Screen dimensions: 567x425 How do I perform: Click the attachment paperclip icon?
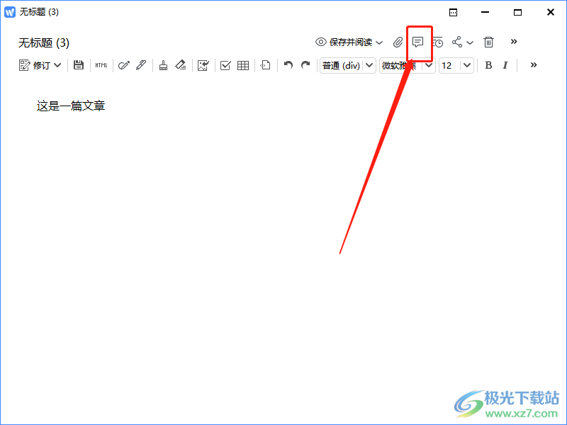[x=398, y=42]
